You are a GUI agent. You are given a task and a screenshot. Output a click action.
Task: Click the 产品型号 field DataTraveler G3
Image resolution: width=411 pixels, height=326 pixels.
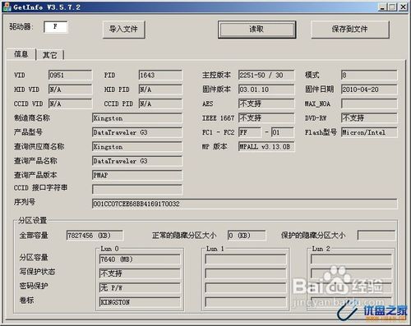[137, 132]
